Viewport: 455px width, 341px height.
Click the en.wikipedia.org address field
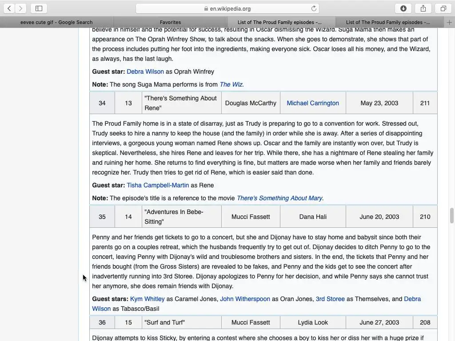pyautogui.click(x=227, y=9)
